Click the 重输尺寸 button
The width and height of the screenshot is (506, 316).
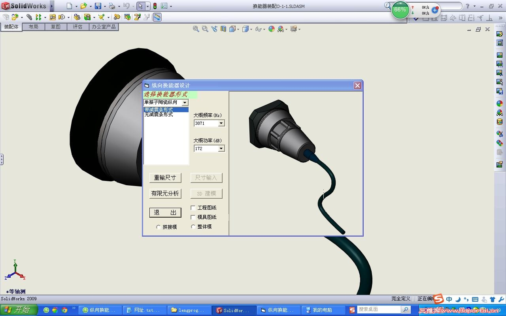(165, 178)
